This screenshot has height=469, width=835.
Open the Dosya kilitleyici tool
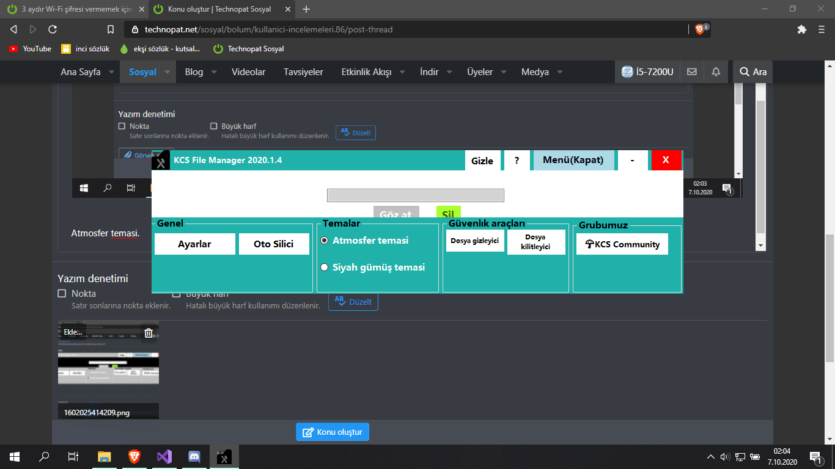(x=535, y=242)
